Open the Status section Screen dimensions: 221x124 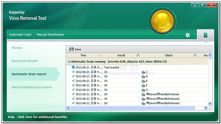tap(17, 48)
